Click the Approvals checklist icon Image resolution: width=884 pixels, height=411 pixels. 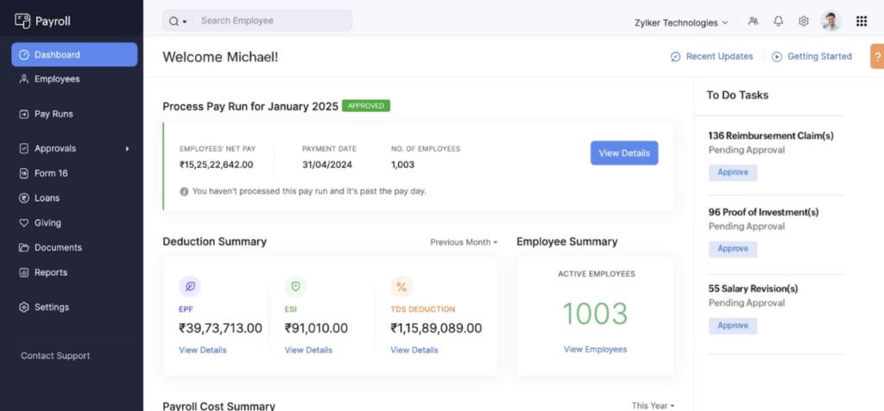click(x=23, y=149)
